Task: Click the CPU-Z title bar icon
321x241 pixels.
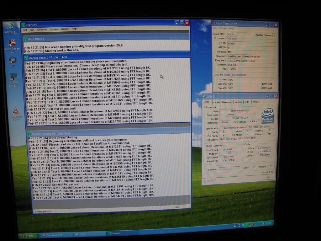Action: (x=204, y=97)
